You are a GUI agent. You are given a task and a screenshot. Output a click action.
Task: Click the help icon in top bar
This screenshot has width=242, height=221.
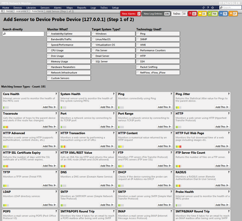coord(208,7)
